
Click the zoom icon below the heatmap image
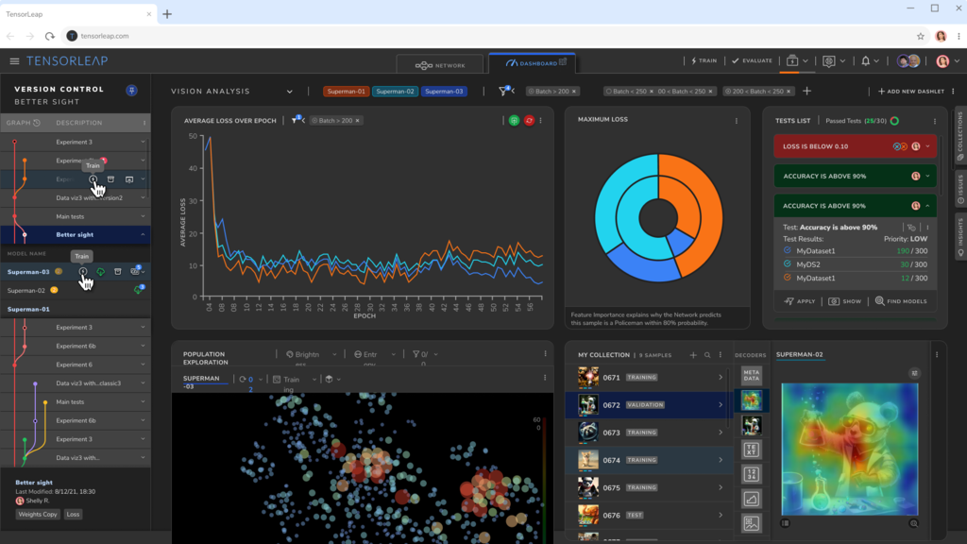point(913,523)
